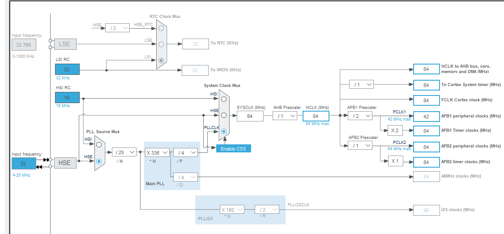Screen dimensions: 504x234
Task: Click the '0-1000 KHz' range label
Action: tap(23, 56)
